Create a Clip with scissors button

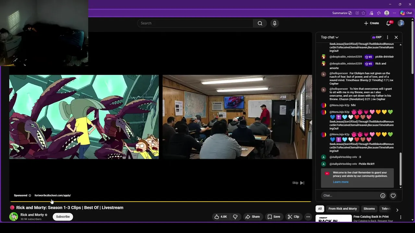click(x=293, y=217)
